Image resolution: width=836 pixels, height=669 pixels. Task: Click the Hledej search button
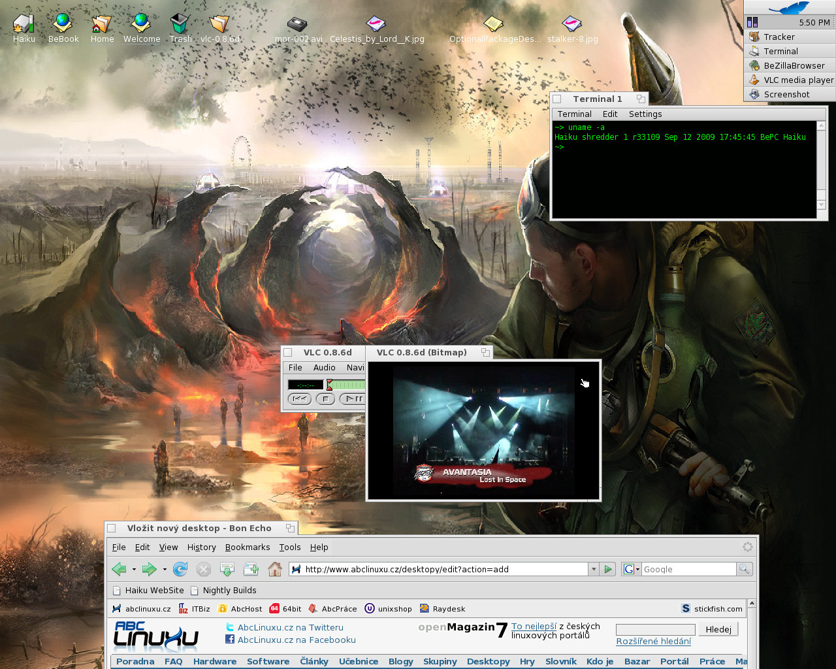[x=718, y=629]
